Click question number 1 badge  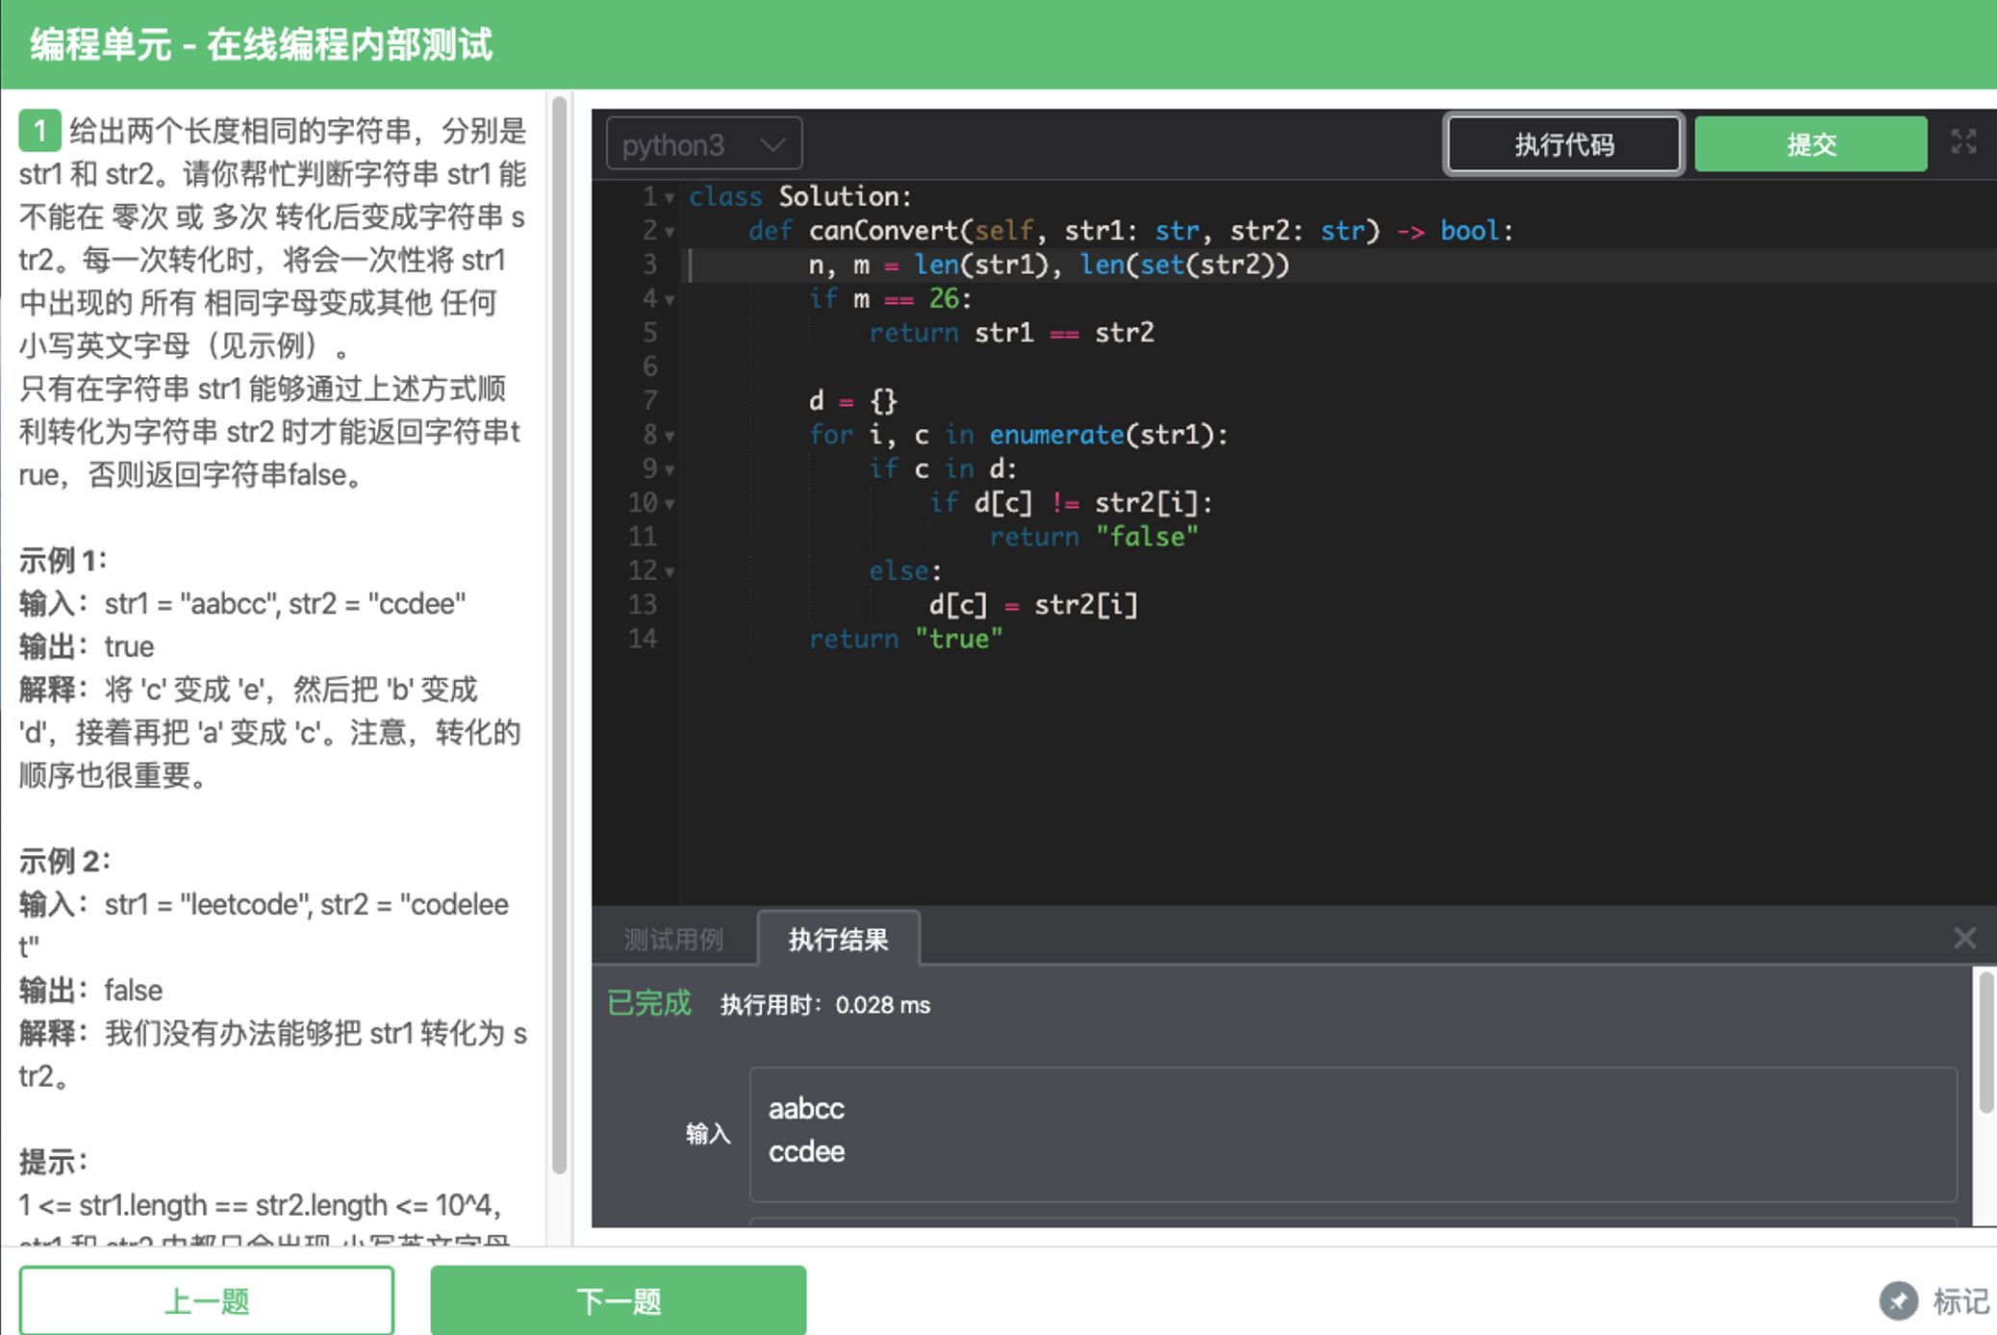(39, 131)
